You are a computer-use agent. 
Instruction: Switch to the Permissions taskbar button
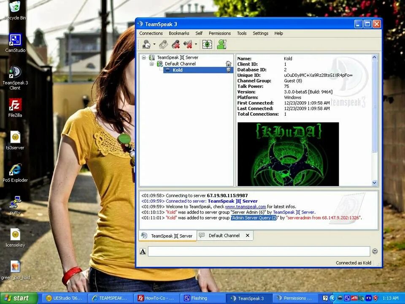(295, 299)
